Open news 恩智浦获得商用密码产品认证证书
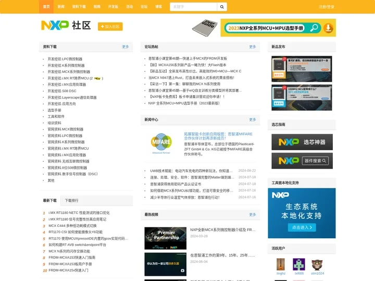The height and width of the screenshot is (281, 375). click(x=176, y=184)
